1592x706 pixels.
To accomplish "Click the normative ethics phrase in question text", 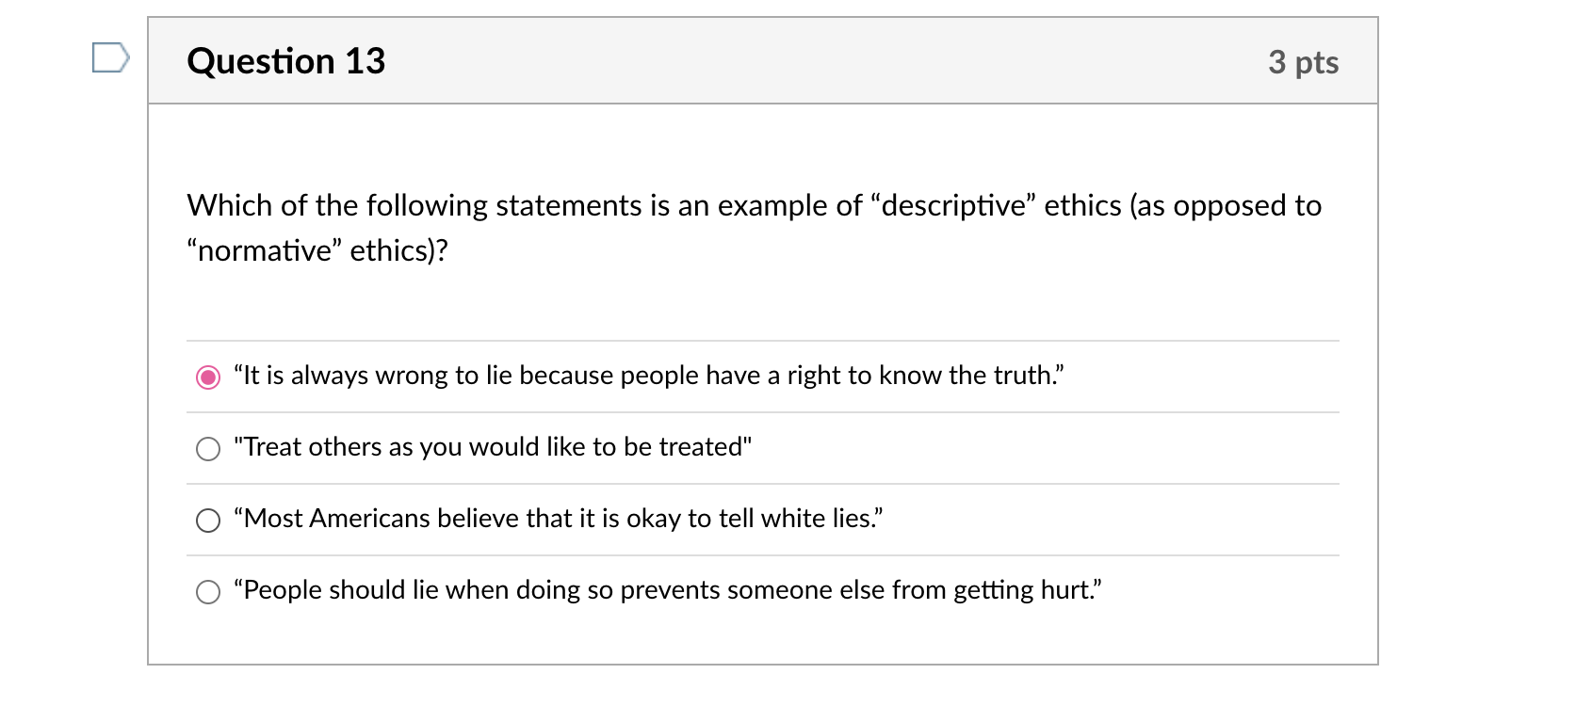I will pos(262,249).
